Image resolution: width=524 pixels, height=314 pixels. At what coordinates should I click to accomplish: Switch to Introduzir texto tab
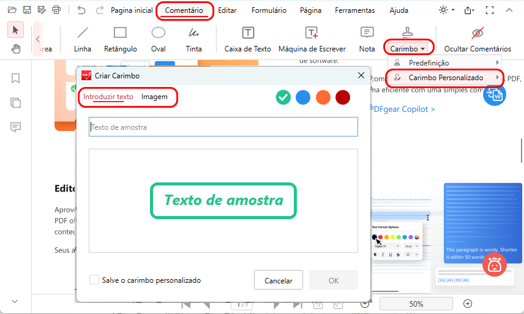pos(108,97)
